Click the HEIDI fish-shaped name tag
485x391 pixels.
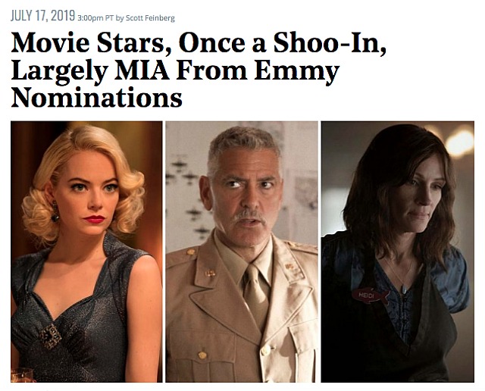coord(370,296)
